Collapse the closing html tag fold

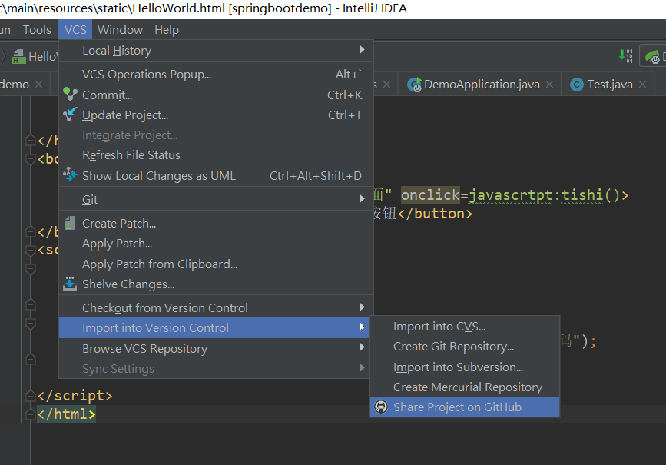(30, 414)
